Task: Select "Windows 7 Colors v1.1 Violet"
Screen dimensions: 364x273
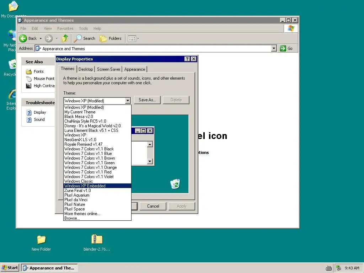Action: tap(97, 176)
